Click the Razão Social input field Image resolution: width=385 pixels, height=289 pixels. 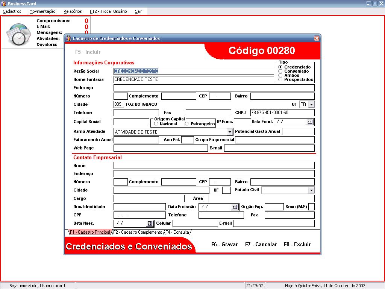pyautogui.click(x=194, y=71)
